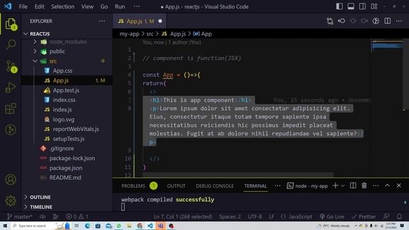Screen dimensions: 409x230
Task: Open App.test.js file
Action: coord(66,90)
